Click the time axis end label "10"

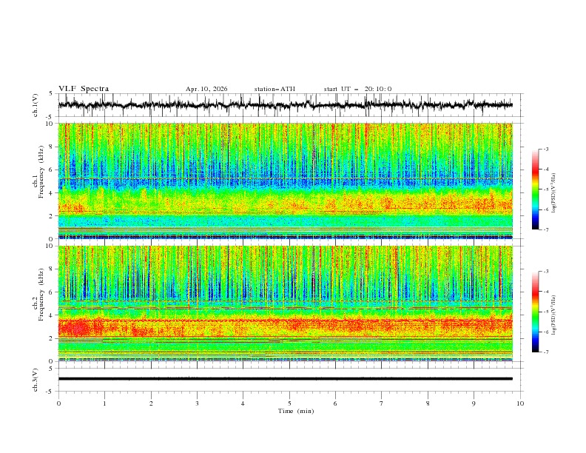click(x=520, y=403)
